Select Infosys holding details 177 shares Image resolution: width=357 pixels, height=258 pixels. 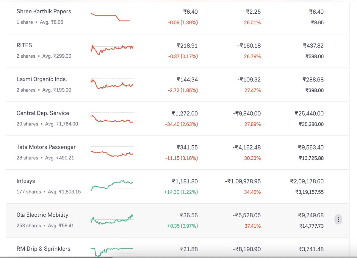coord(29,192)
